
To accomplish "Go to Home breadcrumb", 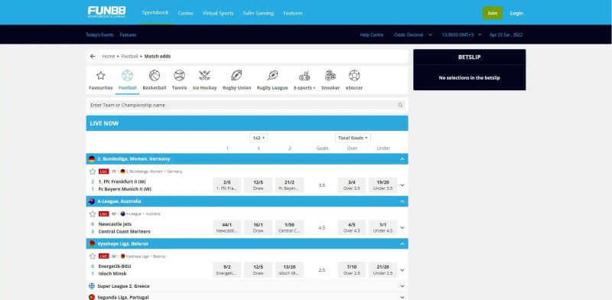I will pos(109,57).
